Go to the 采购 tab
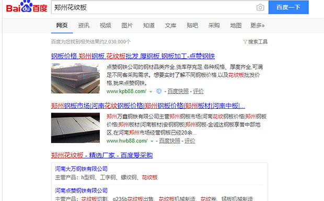This screenshot has height=201, width=324. [214, 26]
